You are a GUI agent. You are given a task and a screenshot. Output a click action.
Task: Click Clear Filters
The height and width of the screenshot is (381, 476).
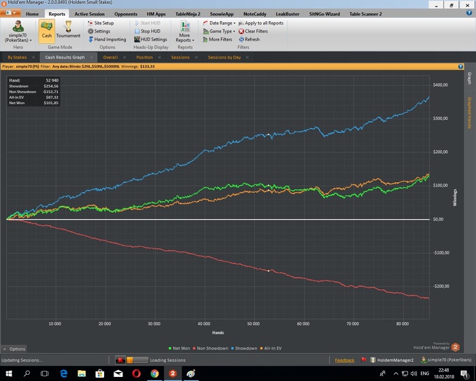point(253,31)
